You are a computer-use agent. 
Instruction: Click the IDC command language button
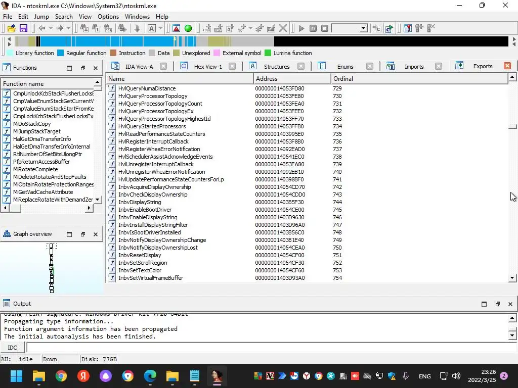[x=12, y=348]
